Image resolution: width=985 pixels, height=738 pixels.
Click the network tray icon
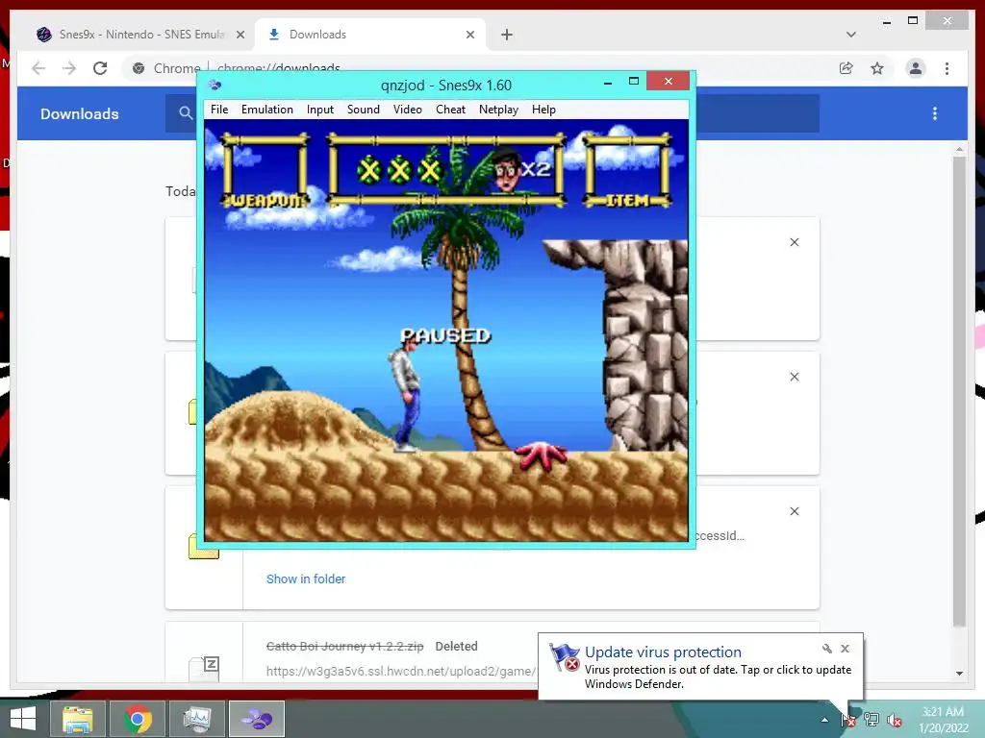tap(871, 720)
